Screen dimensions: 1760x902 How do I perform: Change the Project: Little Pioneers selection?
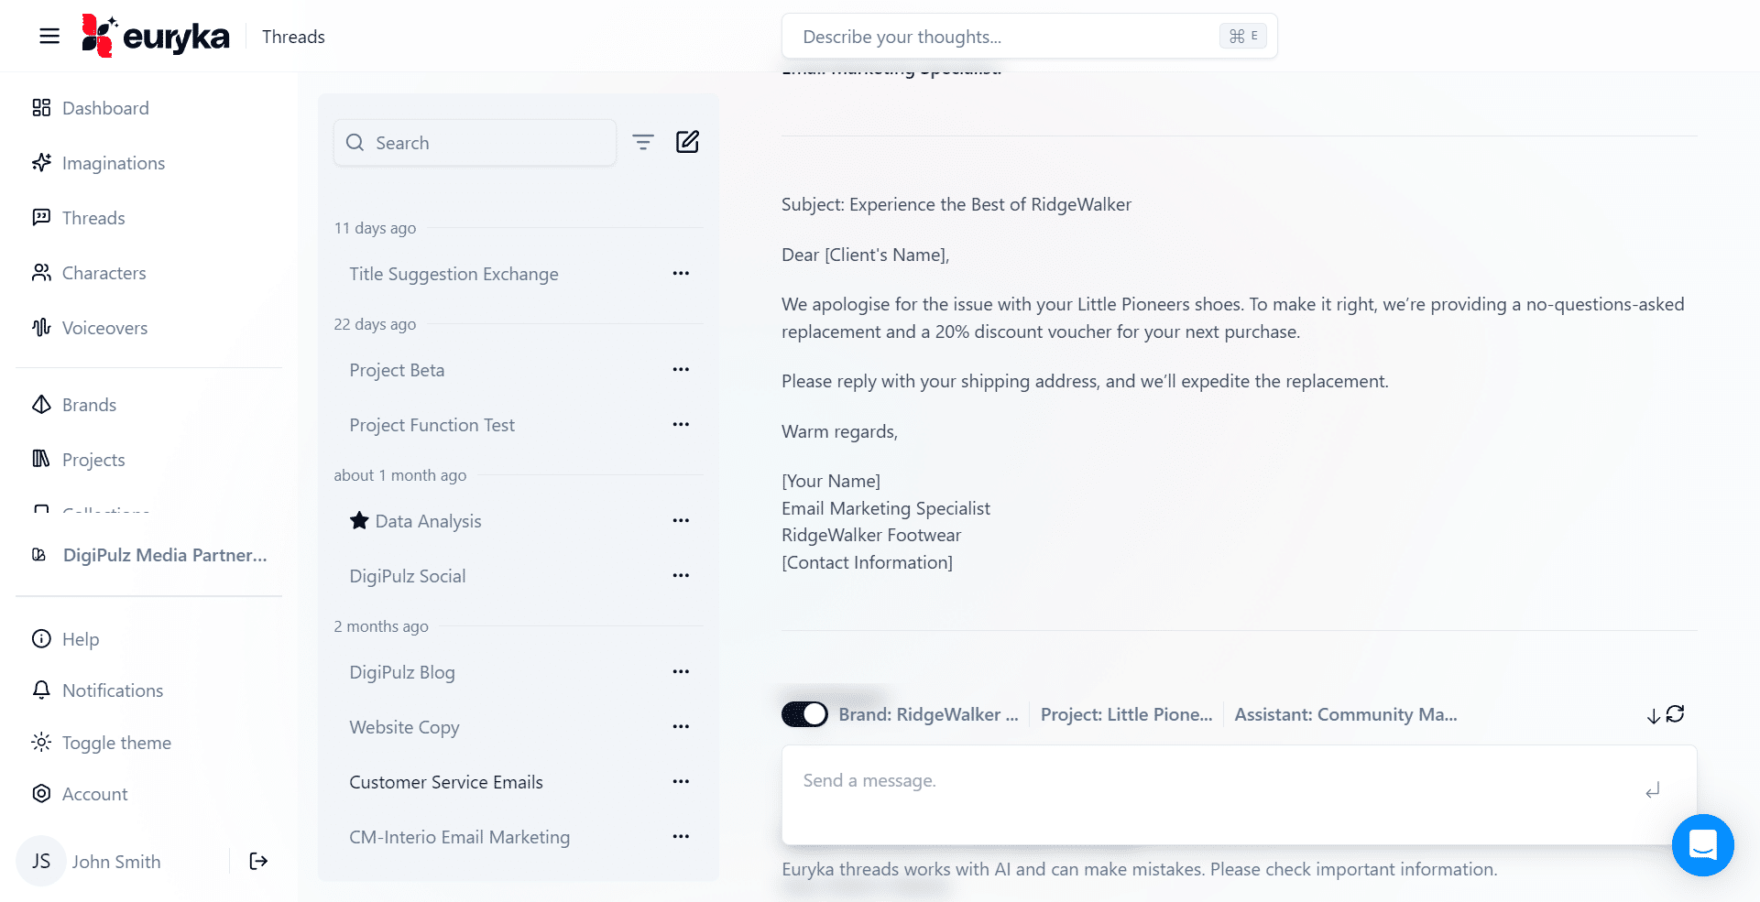[1126, 714]
